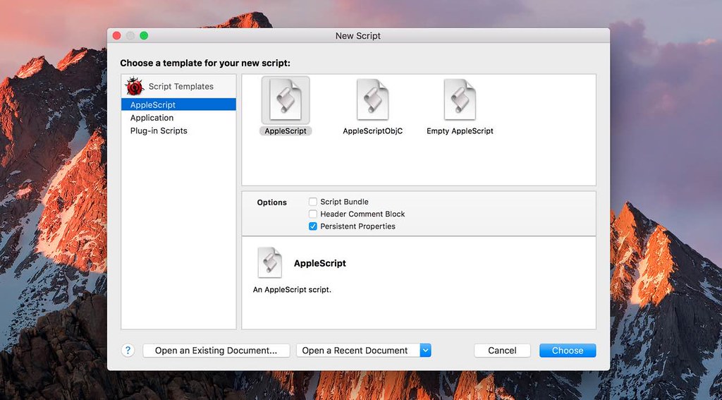Click the Empty AppleScript template label
Viewport: 722px width, 400px height.
tap(460, 131)
